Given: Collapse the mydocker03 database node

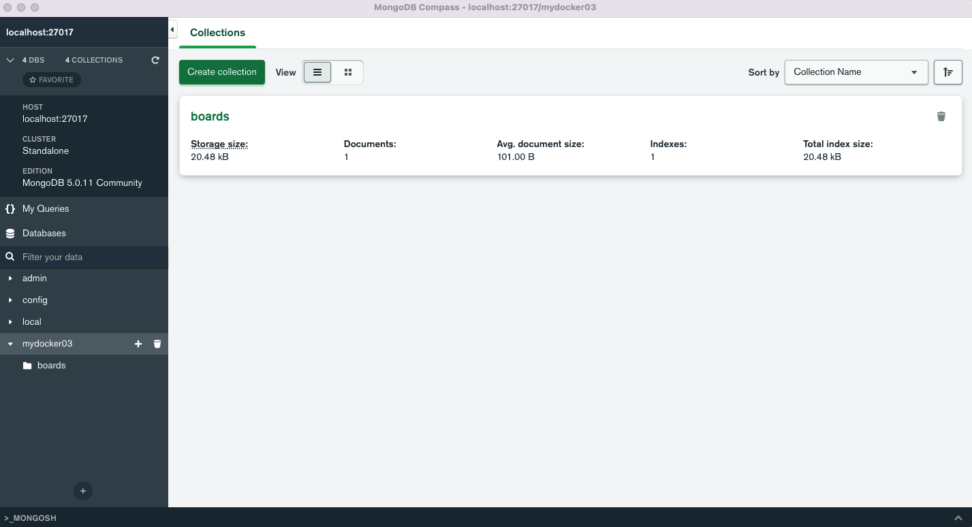Looking at the screenshot, I should pyautogui.click(x=10, y=344).
